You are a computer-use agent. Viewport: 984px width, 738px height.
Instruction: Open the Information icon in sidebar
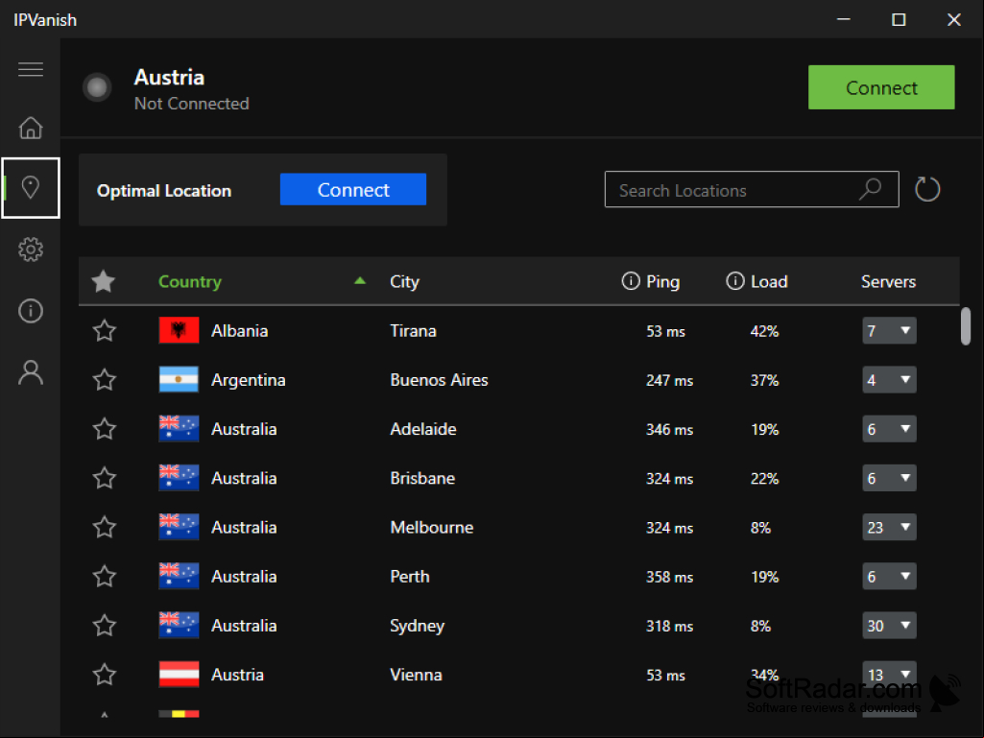tap(30, 311)
